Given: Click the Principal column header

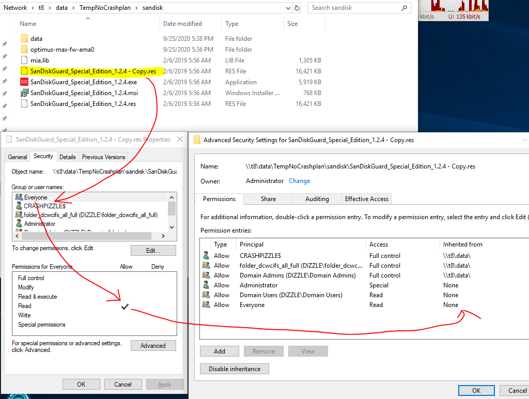Looking at the screenshot, I should coord(301,244).
